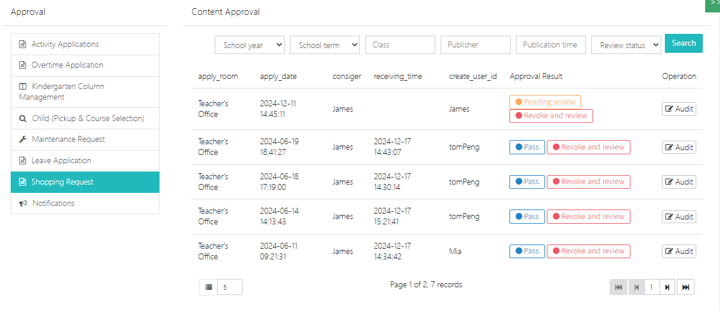Go to the last page of records
The width and height of the screenshot is (720, 311).
(x=686, y=287)
